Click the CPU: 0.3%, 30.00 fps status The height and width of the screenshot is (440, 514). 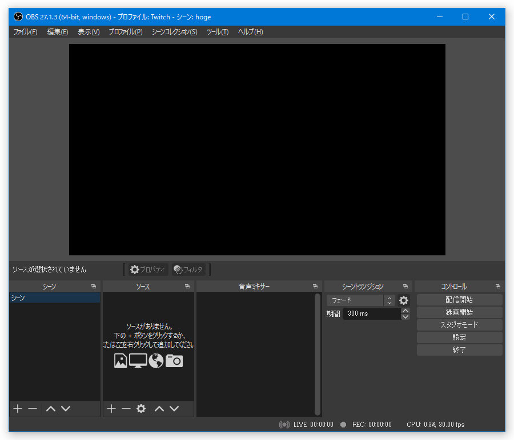coord(435,425)
